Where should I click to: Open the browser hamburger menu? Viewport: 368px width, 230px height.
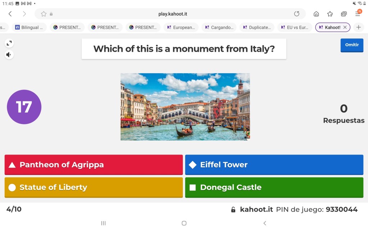(x=358, y=14)
